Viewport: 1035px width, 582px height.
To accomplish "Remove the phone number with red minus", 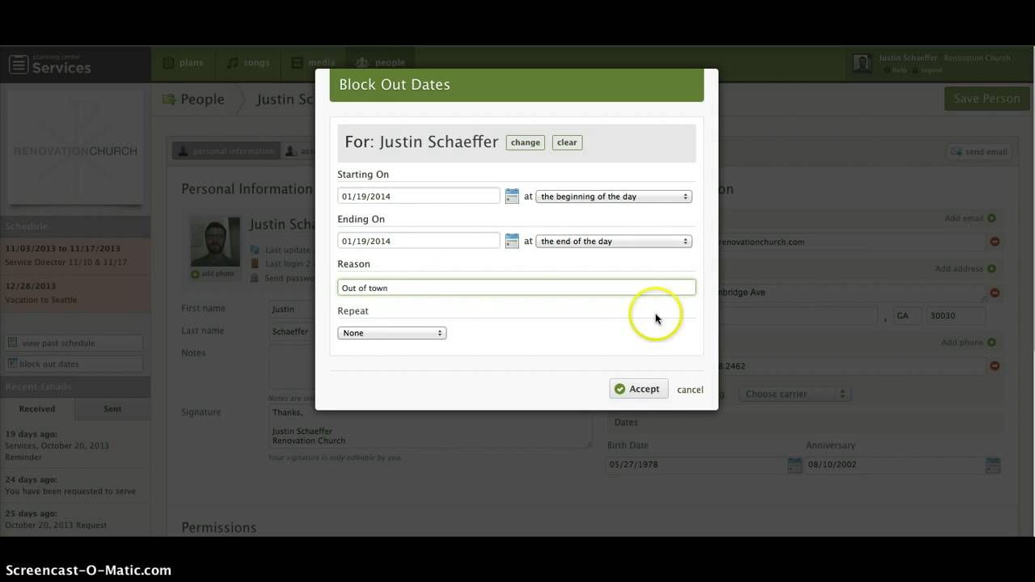I will (x=995, y=366).
